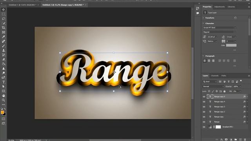The width and height of the screenshot is (251, 141).
Task: Add layer style fx at Layers panel bottom
Action: 222,139
